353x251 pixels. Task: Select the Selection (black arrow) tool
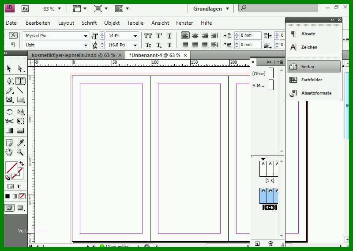9,68
